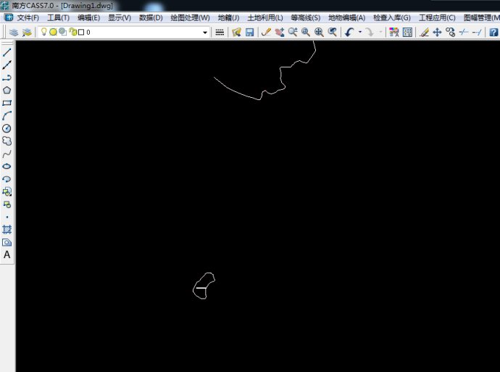Screen dimensions: 500x372
Task: Click the Save file icon
Action: [x=249, y=32]
